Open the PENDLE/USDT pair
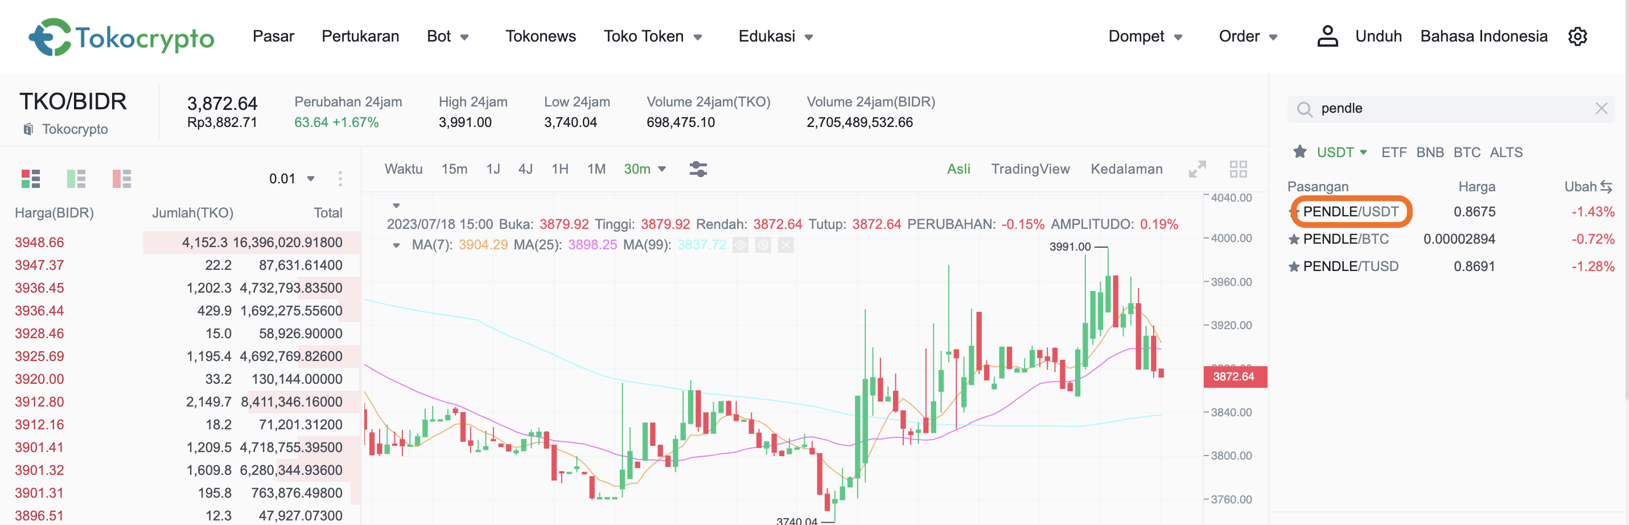Image resolution: width=1629 pixels, height=525 pixels. pos(1351,212)
